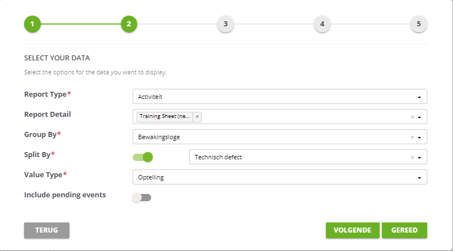Viewport: 453px width, 251px height.
Task: Clear the Technisch defect selection
Action: pyautogui.click(x=412, y=158)
